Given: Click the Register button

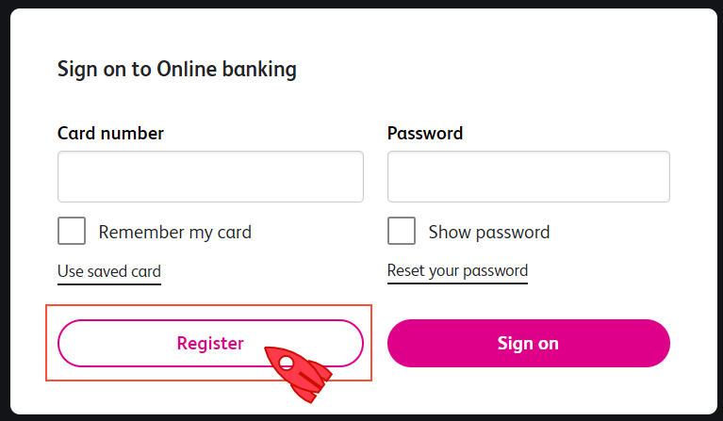Looking at the screenshot, I should pos(210,344).
